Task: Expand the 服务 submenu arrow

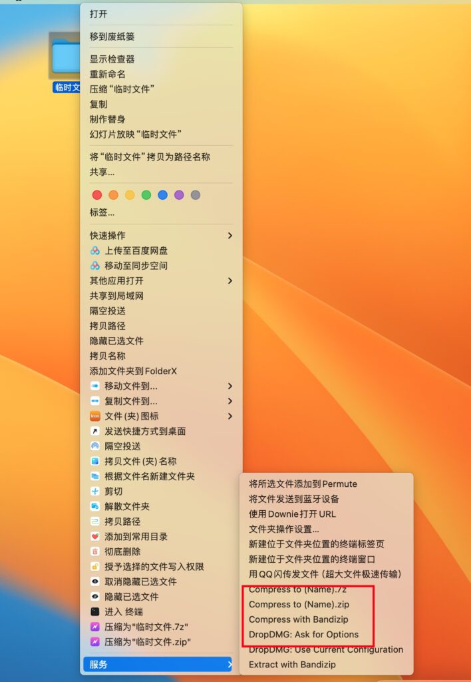Action: click(230, 664)
